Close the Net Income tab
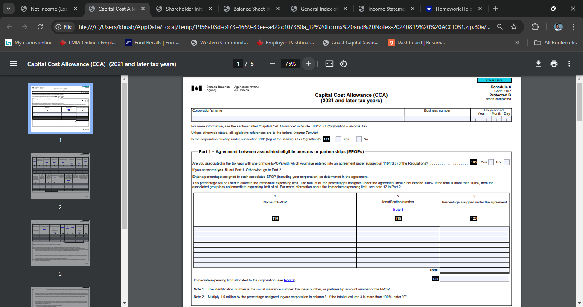This screenshot has width=583, height=307. pos(76,9)
